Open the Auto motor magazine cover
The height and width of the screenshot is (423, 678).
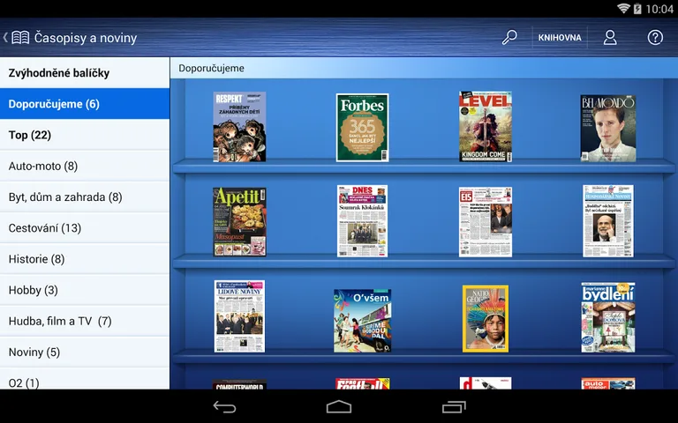click(x=608, y=383)
